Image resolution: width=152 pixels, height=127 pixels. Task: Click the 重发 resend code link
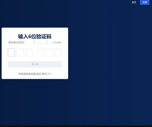tap(44, 74)
